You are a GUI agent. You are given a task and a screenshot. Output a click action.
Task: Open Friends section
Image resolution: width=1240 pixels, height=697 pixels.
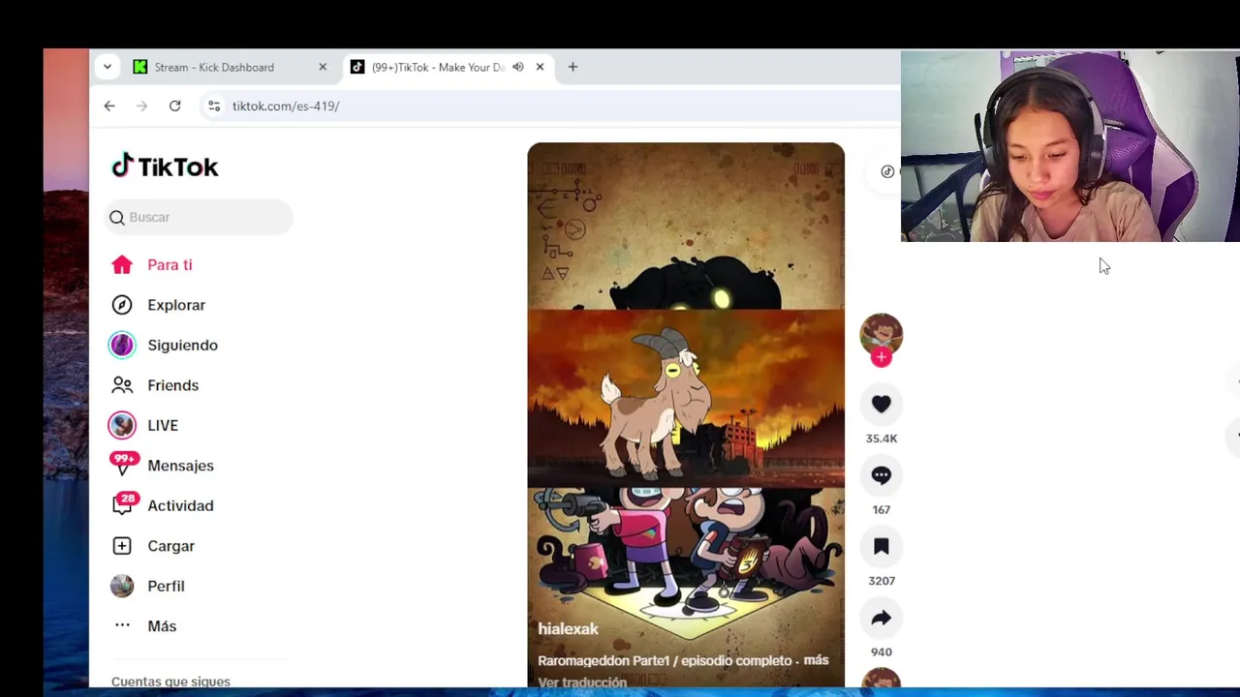(172, 385)
